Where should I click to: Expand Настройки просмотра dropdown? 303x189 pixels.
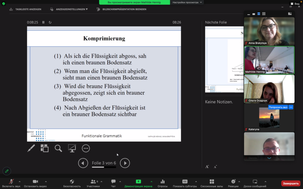click(187, 2)
